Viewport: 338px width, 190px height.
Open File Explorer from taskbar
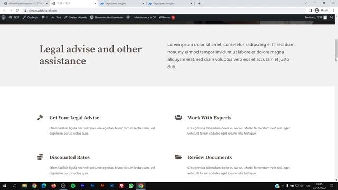(24, 186)
